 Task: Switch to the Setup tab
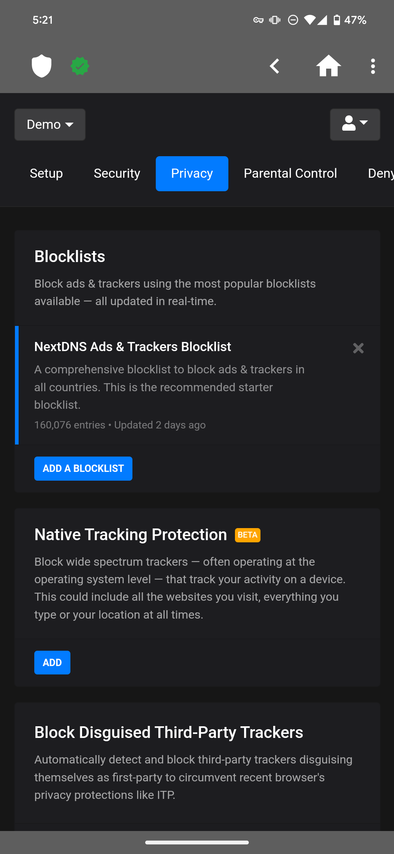pos(46,174)
